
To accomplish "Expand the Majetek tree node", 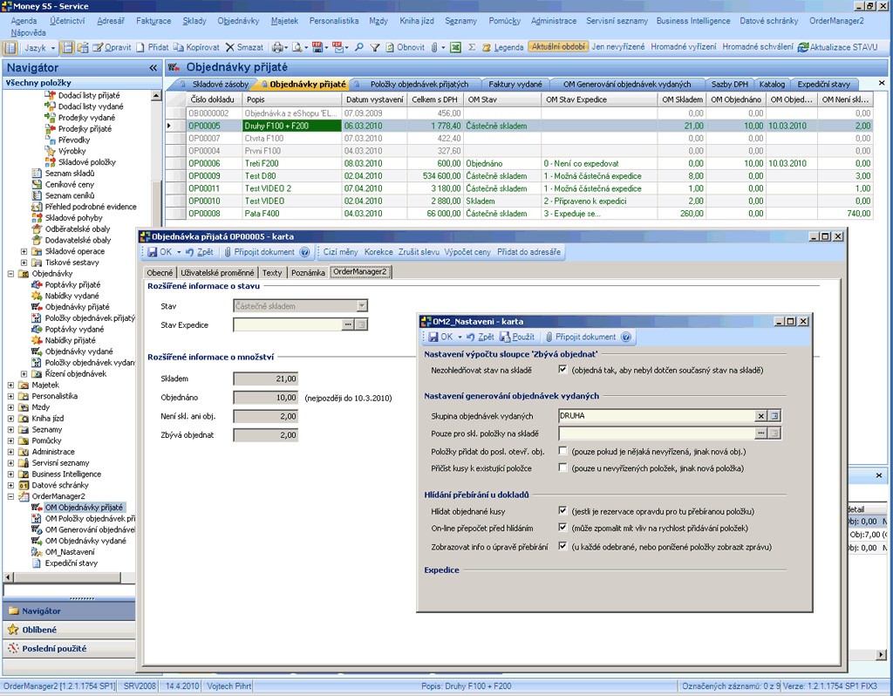I will [x=10, y=385].
